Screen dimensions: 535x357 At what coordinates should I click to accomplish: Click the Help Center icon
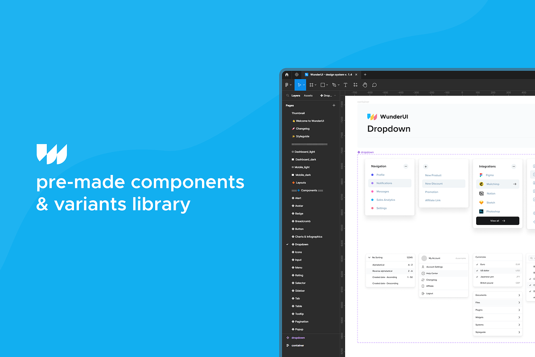click(423, 273)
